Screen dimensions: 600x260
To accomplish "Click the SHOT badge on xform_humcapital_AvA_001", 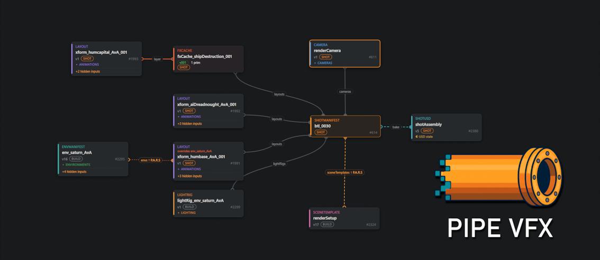I will (87, 59).
